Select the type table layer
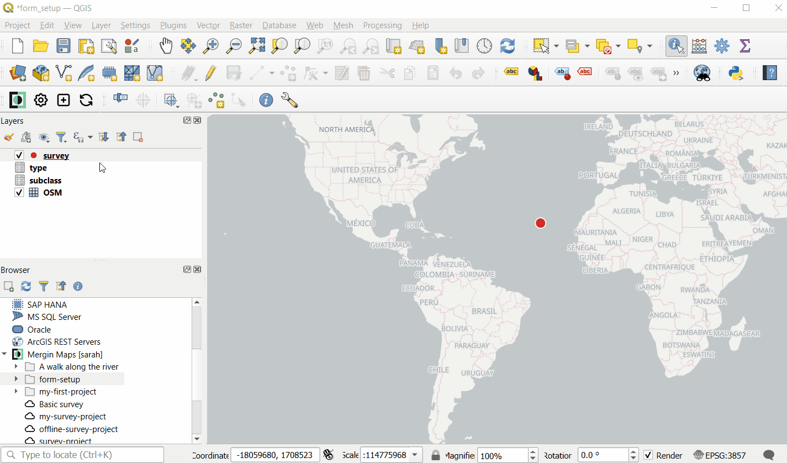The height and width of the screenshot is (463, 787). 38,168
